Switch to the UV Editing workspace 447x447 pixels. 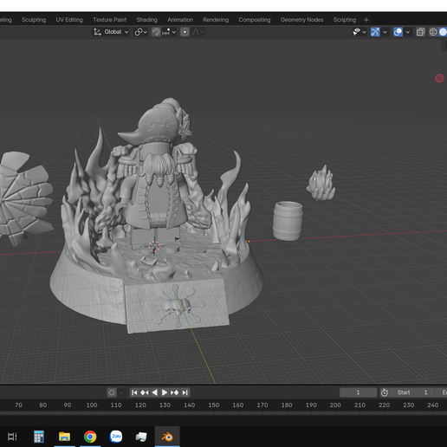tap(69, 20)
